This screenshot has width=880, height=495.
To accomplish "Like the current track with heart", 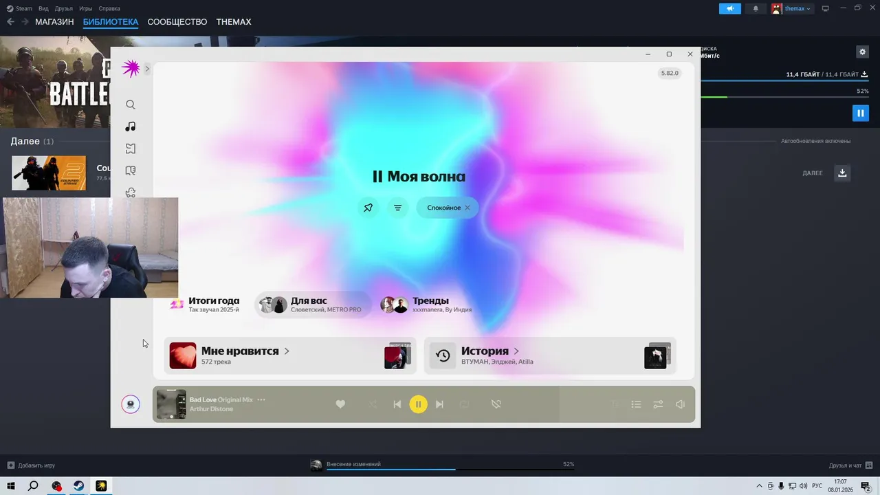I will point(340,404).
